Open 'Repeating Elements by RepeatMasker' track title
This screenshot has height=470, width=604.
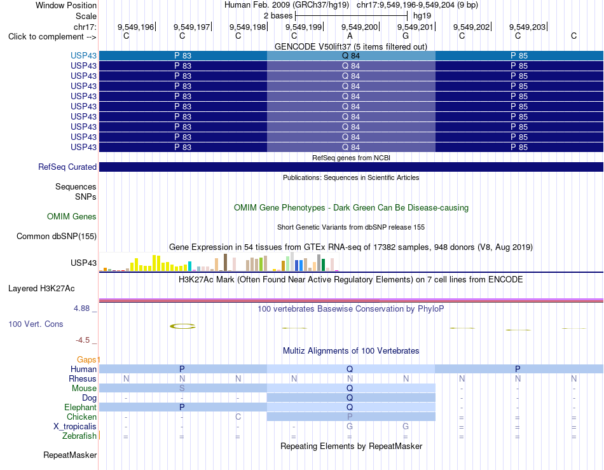pos(351,446)
